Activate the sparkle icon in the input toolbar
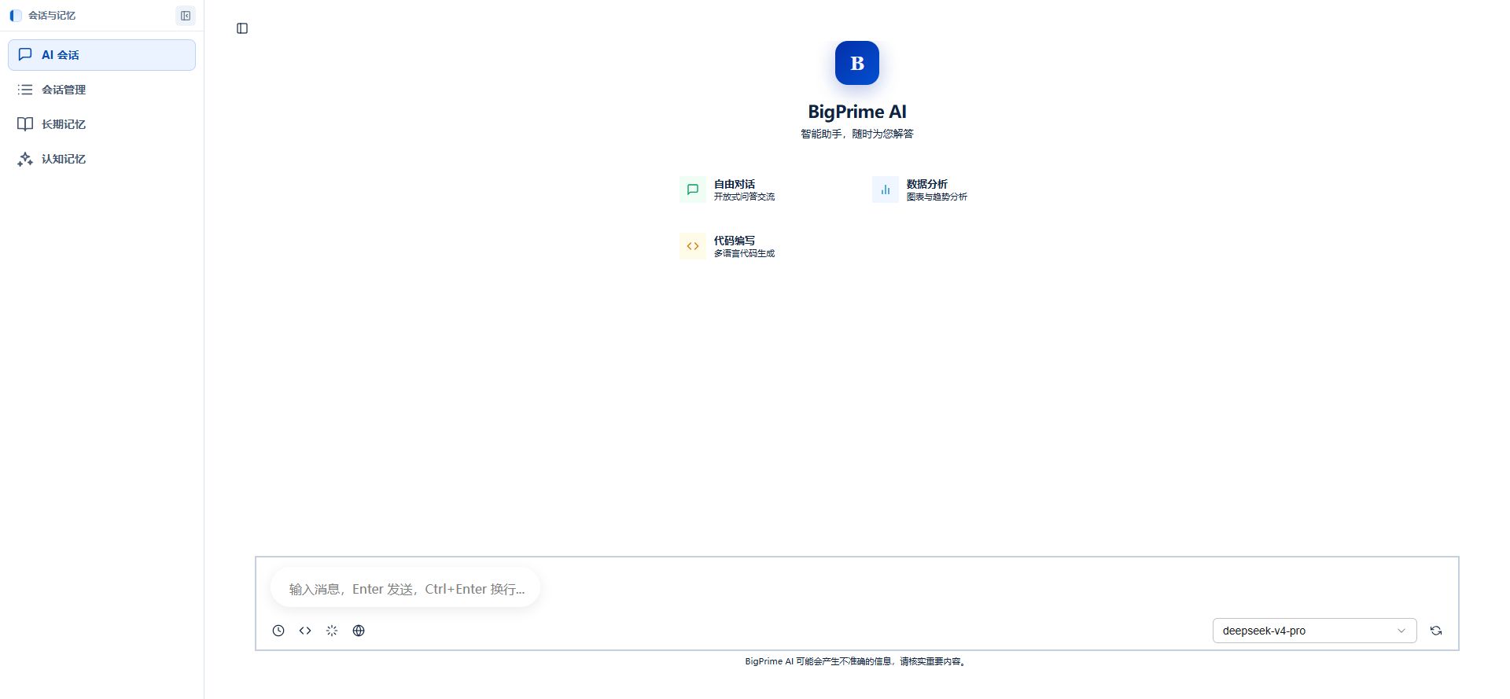1510x699 pixels. [332, 631]
